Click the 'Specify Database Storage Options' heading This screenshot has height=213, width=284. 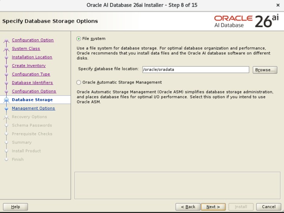(50, 21)
